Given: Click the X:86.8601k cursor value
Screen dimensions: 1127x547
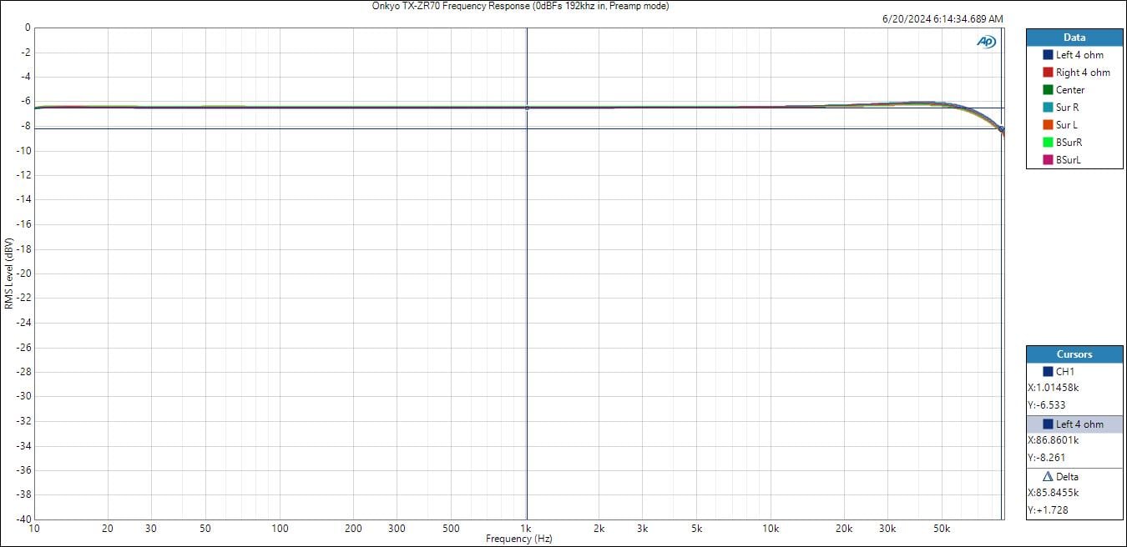Looking at the screenshot, I should (x=1053, y=440).
